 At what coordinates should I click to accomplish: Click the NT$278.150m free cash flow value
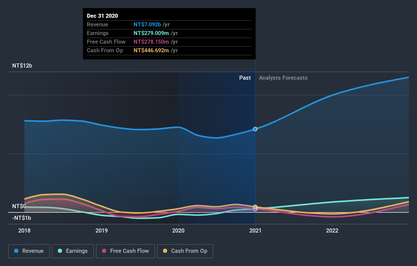point(151,42)
